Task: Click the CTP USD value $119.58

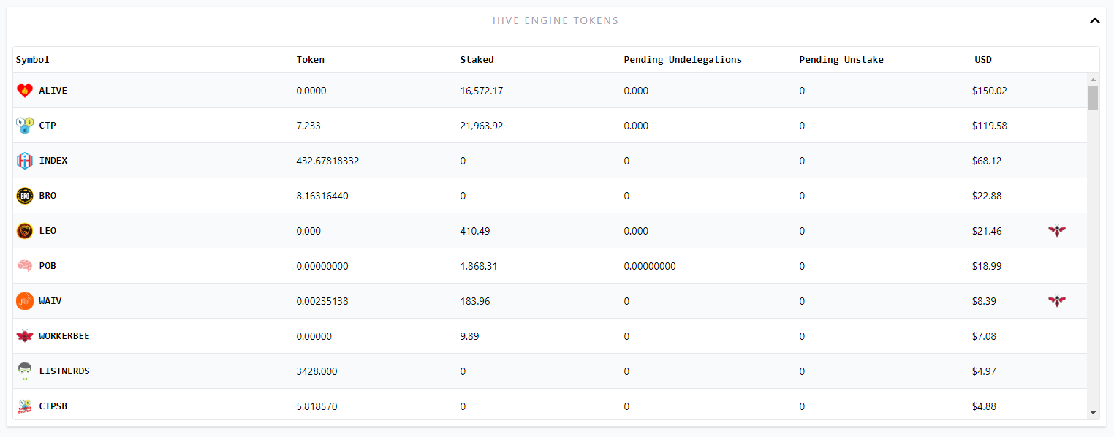Action: [x=990, y=126]
